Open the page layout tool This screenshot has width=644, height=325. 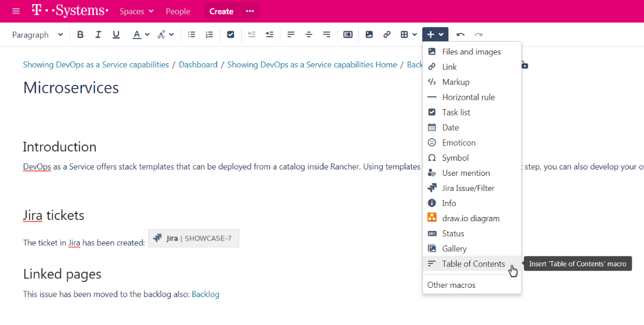[x=348, y=35]
